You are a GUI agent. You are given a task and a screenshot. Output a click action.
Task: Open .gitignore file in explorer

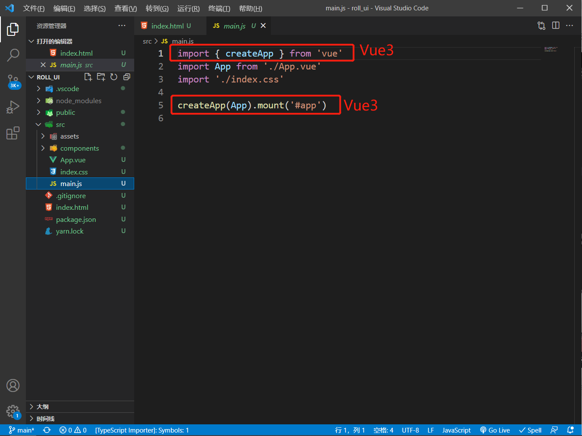coord(80,196)
